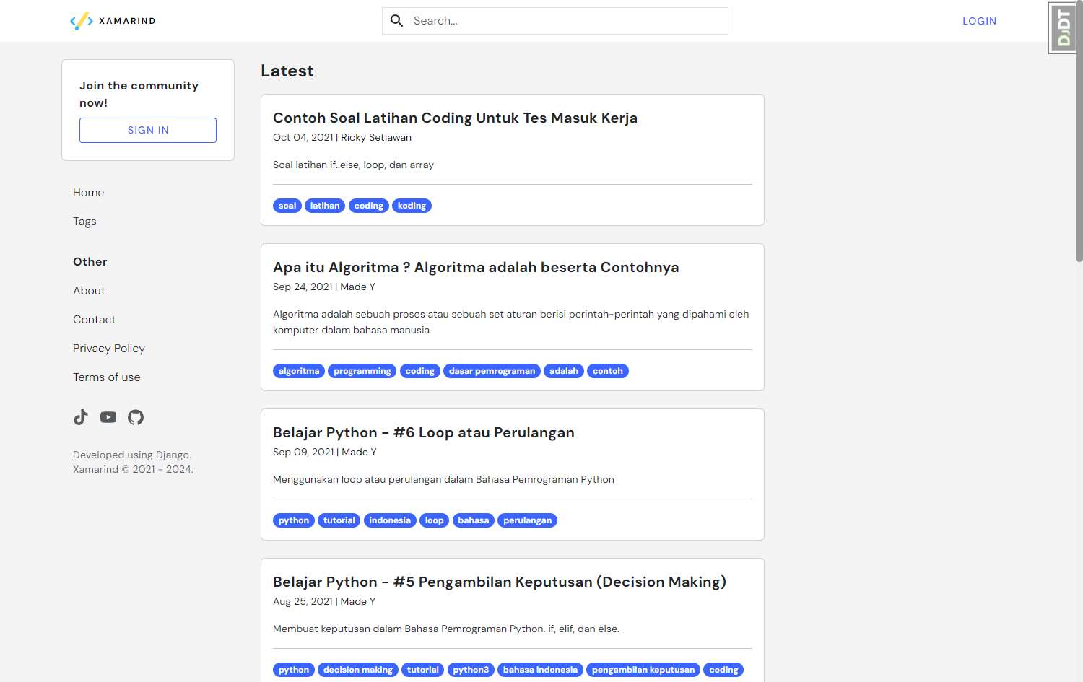Screen dimensions: 1083x682
Task: Select the 'bahasa' tag
Action: 474,520
